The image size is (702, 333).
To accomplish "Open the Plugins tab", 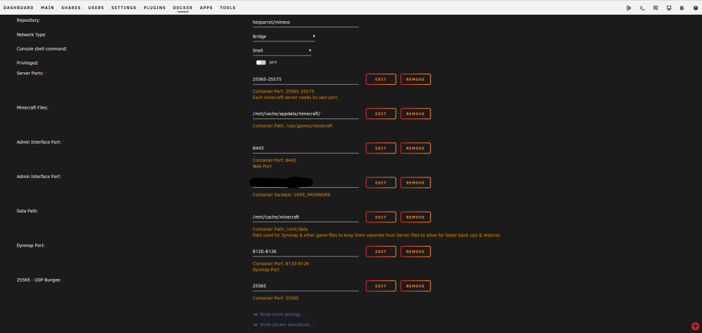I will pos(154,8).
